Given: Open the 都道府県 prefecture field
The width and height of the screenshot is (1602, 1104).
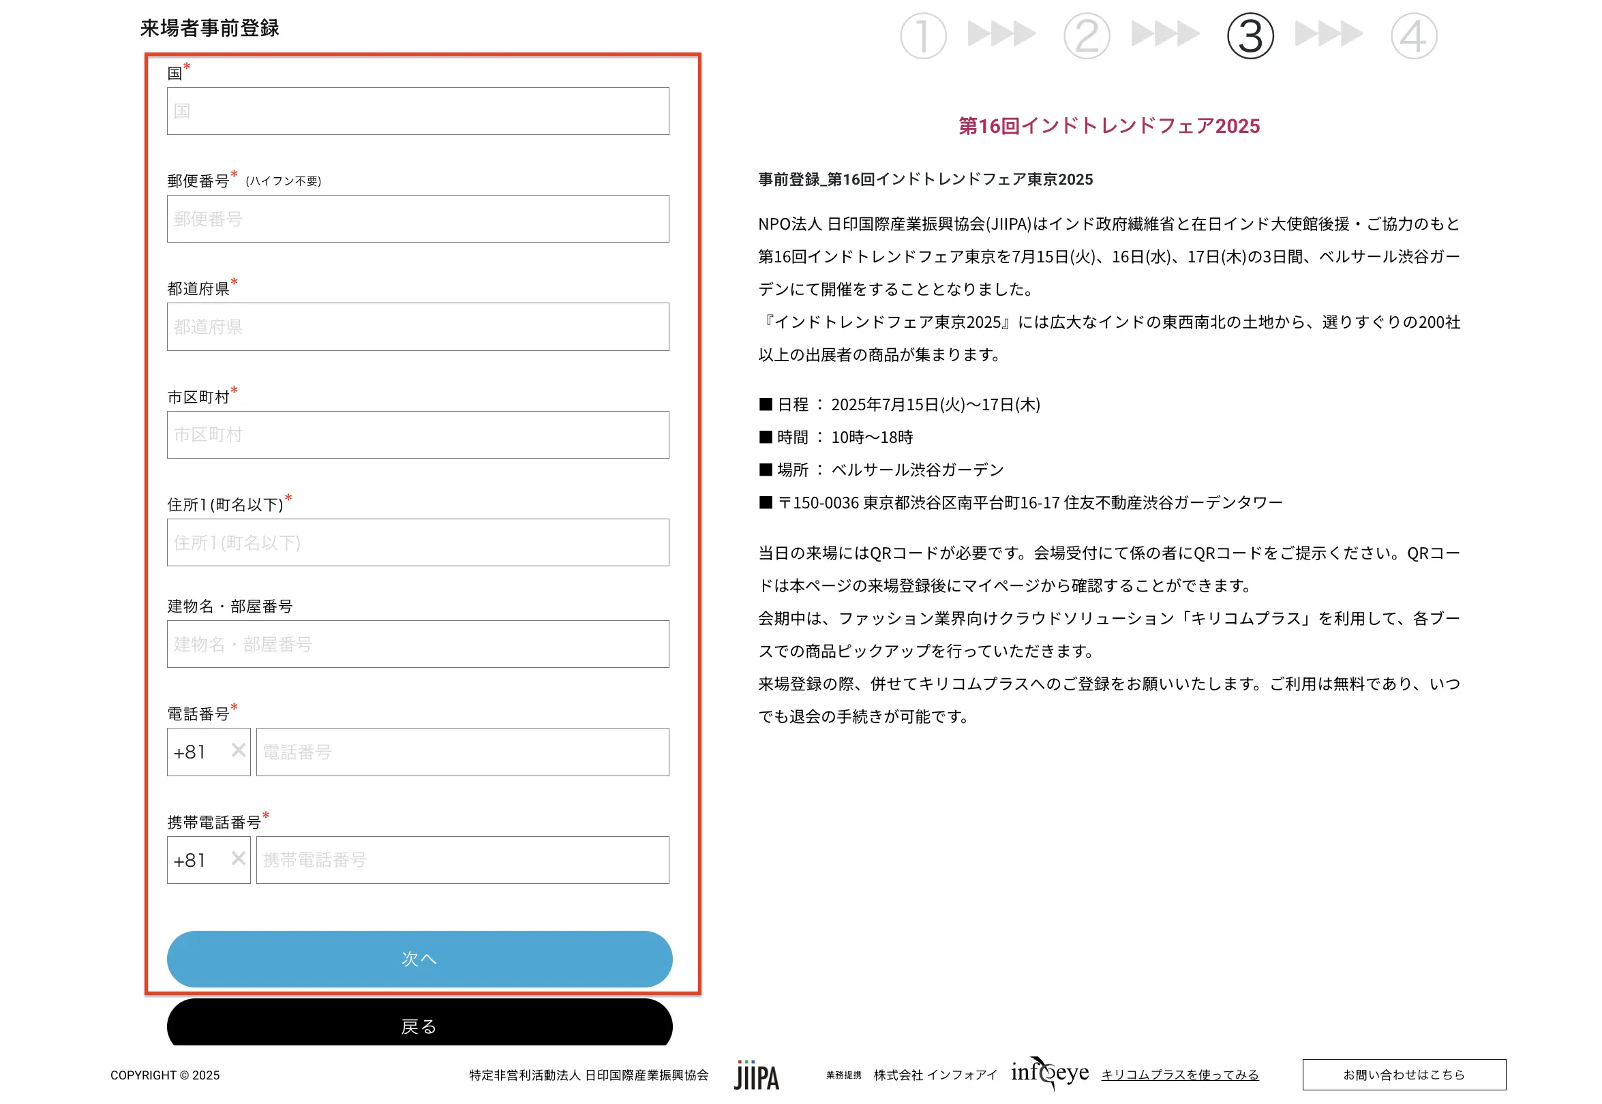Looking at the screenshot, I should coord(418,326).
